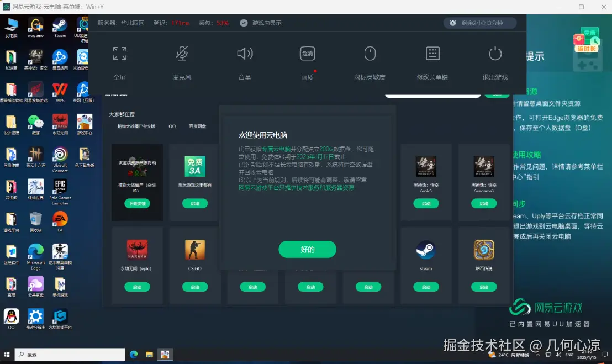Screen dimensions: 612x364
Task: Select the QQ hot search tag
Action: pos(172,126)
